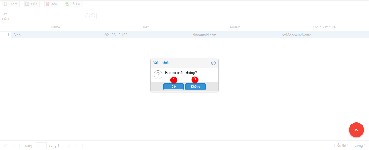Screen dimensions: 369x150
Task: Sort by the Name column header
Action: click(x=55, y=27)
